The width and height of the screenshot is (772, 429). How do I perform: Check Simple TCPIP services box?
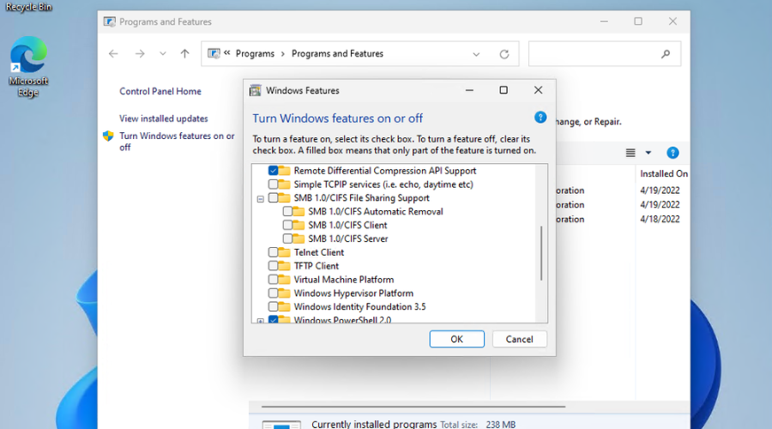(274, 184)
